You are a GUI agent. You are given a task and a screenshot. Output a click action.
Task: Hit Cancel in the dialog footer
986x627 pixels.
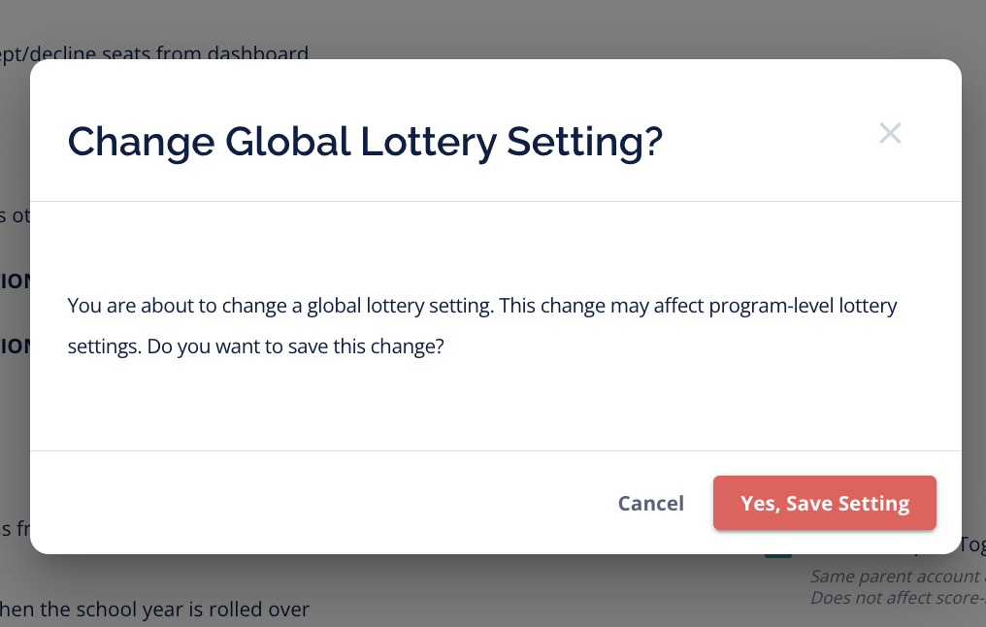(651, 503)
